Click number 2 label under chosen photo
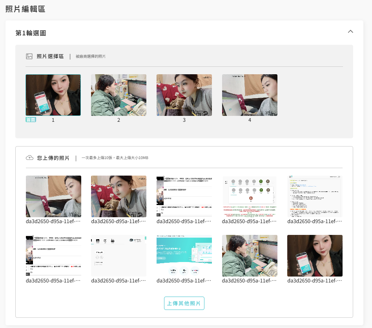This screenshot has width=372, height=328. (x=119, y=120)
